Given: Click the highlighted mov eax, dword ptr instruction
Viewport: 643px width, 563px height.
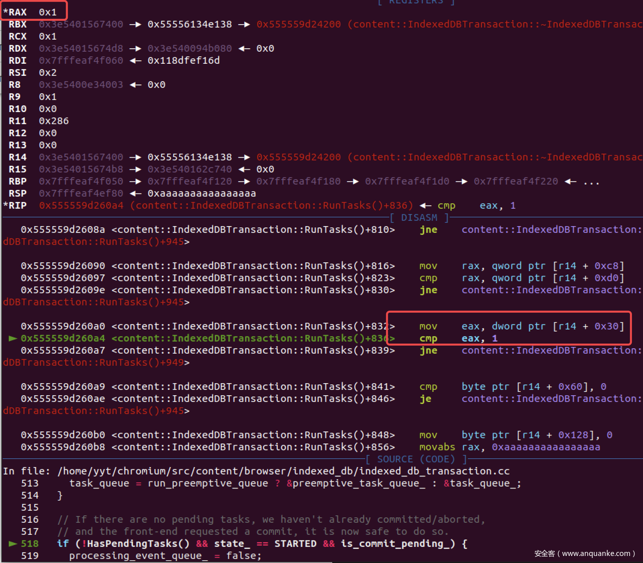Looking at the screenshot, I should click(521, 326).
